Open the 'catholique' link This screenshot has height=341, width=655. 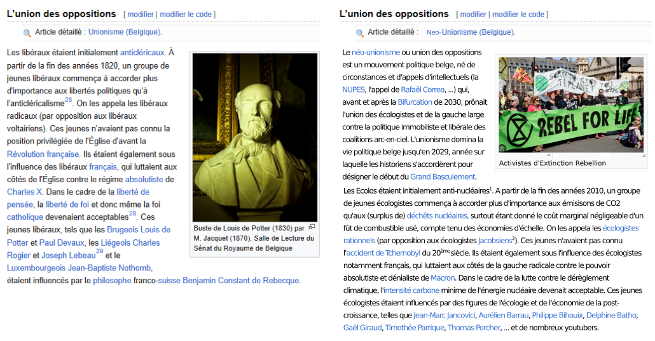[25, 217]
